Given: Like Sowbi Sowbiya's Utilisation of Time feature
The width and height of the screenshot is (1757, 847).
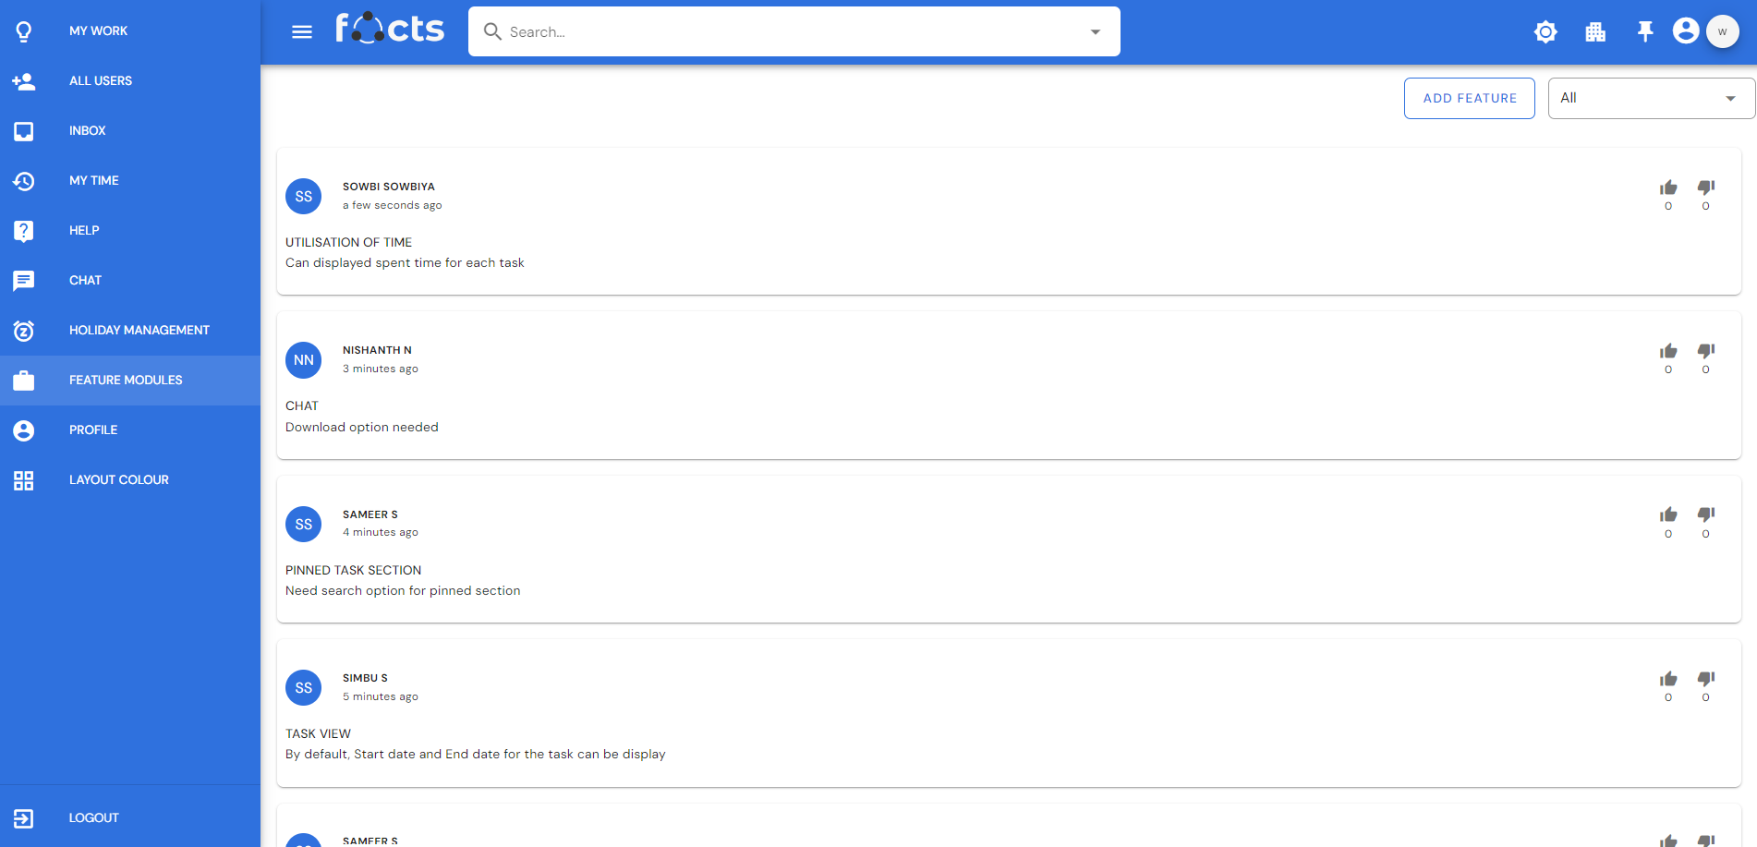Looking at the screenshot, I should tap(1668, 188).
